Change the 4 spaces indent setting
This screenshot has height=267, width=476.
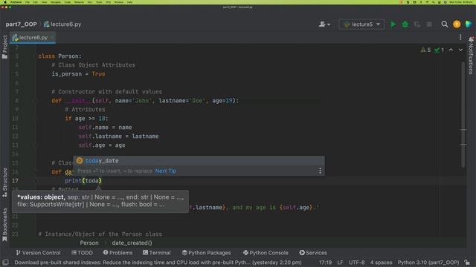tap(381, 263)
